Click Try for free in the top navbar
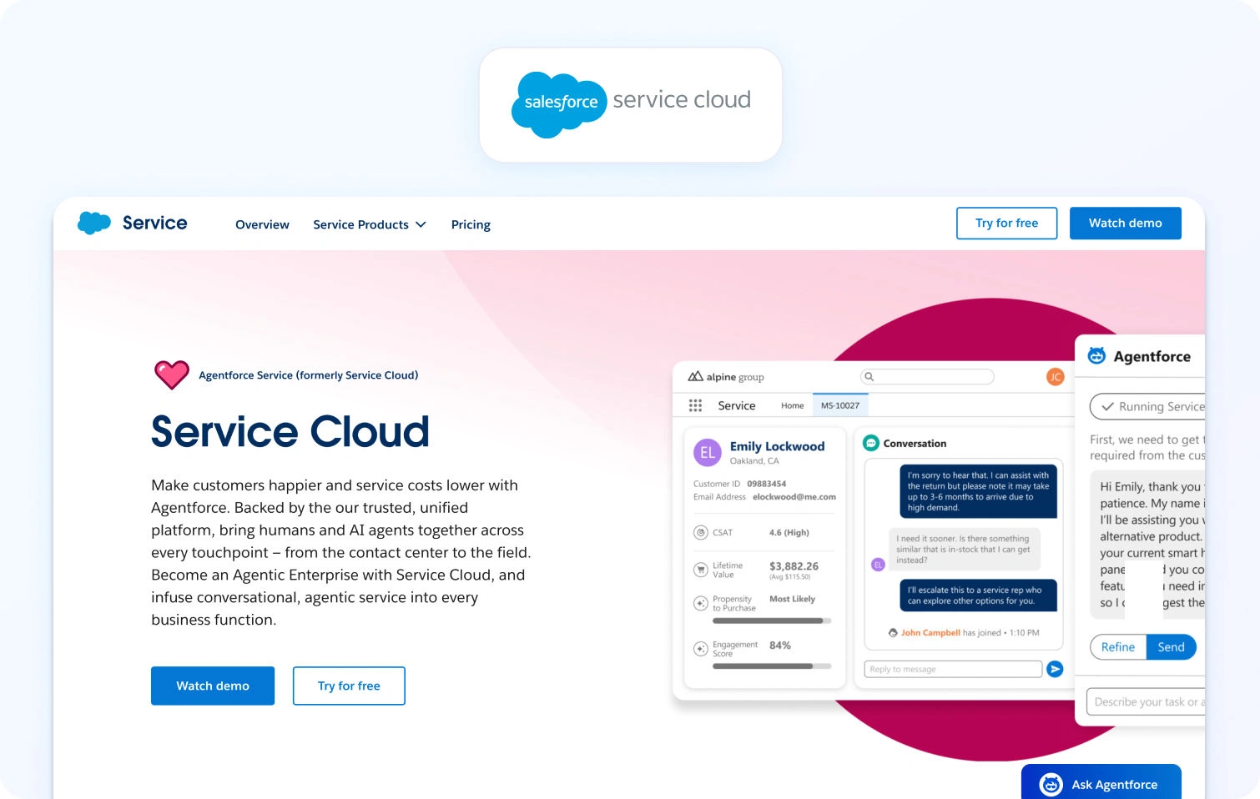1260x799 pixels. click(x=1006, y=223)
